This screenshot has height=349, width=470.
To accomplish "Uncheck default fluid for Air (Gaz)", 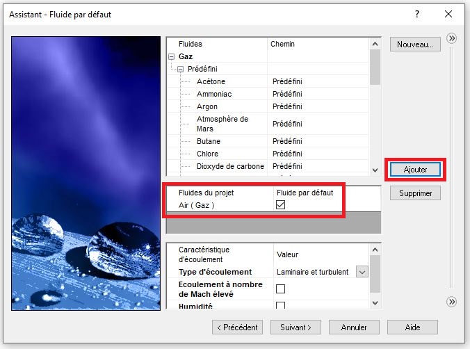I will click(x=280, y=205).
